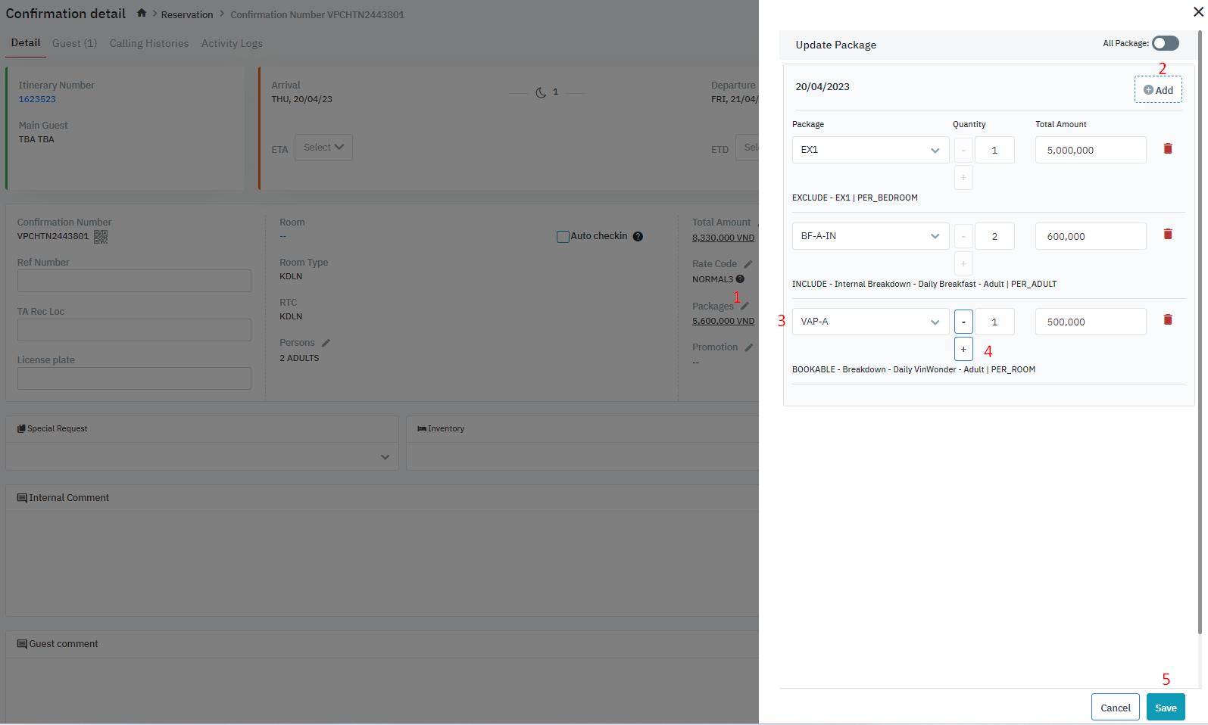Image resolution: width=1208 pixels, height=725 pixels.
Task: Toggle the All Package switch
Action: coord(1165,43)
